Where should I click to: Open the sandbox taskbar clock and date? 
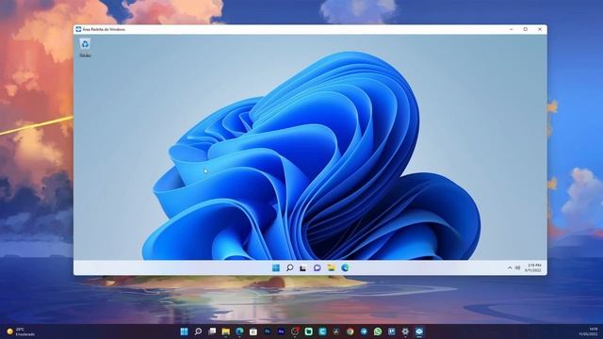tap(534, 267)
